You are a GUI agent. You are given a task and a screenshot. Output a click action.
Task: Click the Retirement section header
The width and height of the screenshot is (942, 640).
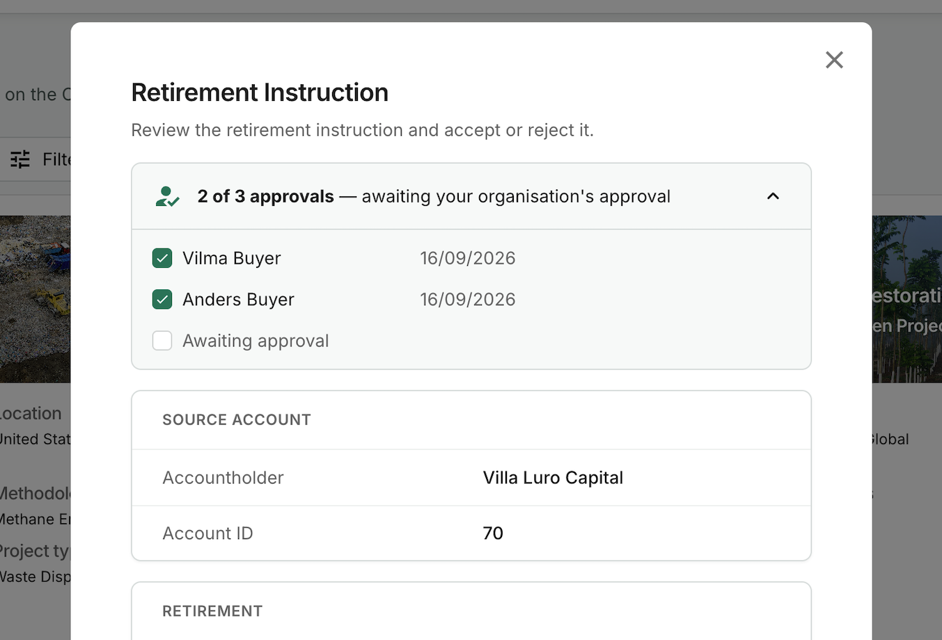212,611
